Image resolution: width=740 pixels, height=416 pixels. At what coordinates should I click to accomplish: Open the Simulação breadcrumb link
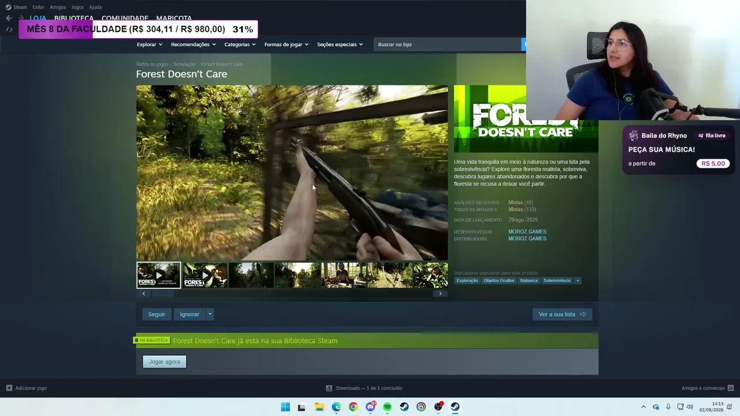pyautogui.click(x=184, y=64)
